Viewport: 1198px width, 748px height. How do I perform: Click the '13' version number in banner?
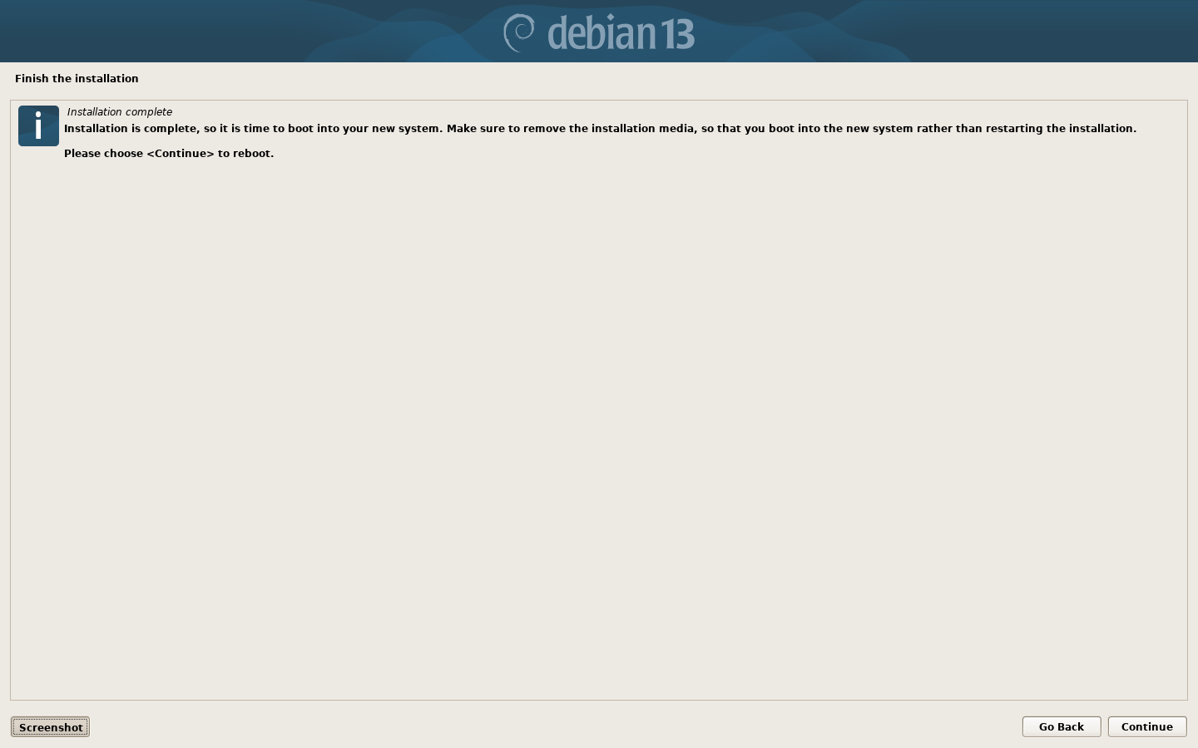(x=677, y=34)
